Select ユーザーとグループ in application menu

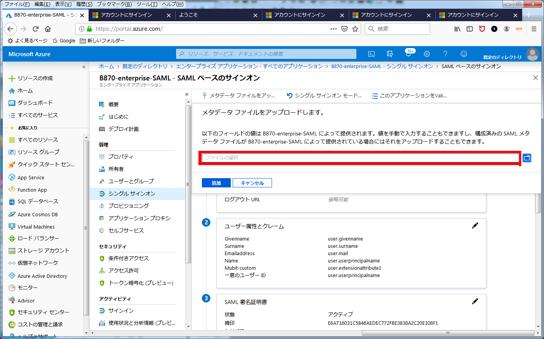[131, 181]
